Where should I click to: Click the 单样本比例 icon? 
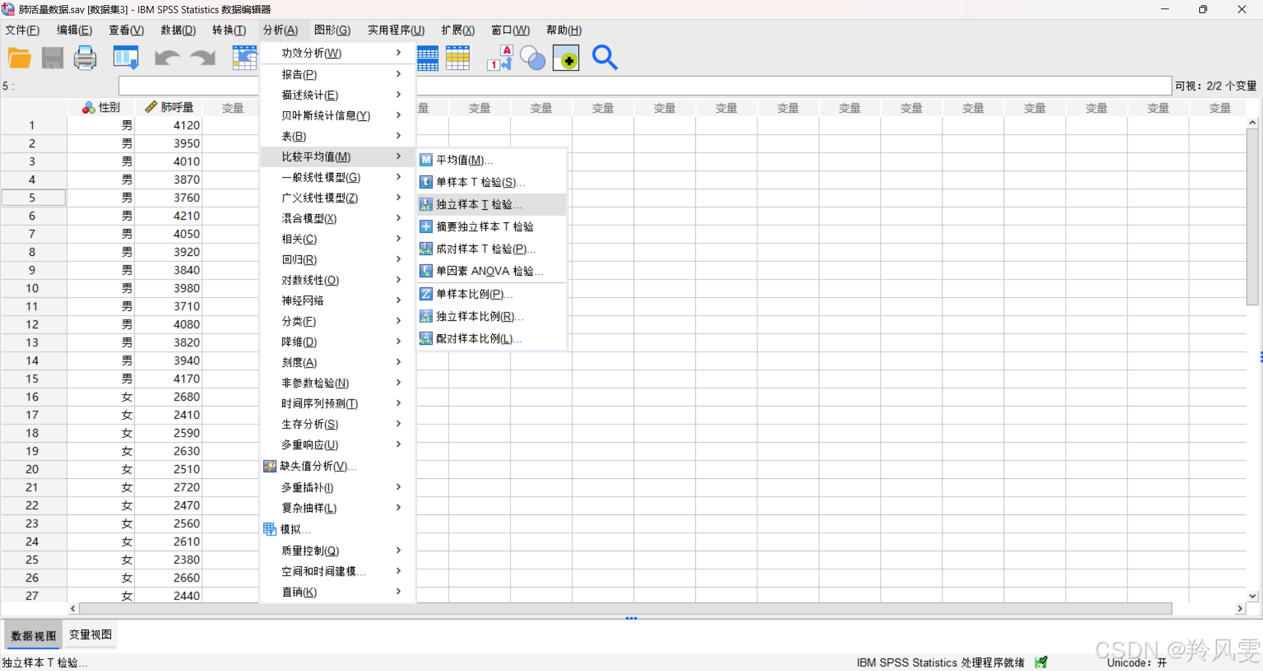426,294
